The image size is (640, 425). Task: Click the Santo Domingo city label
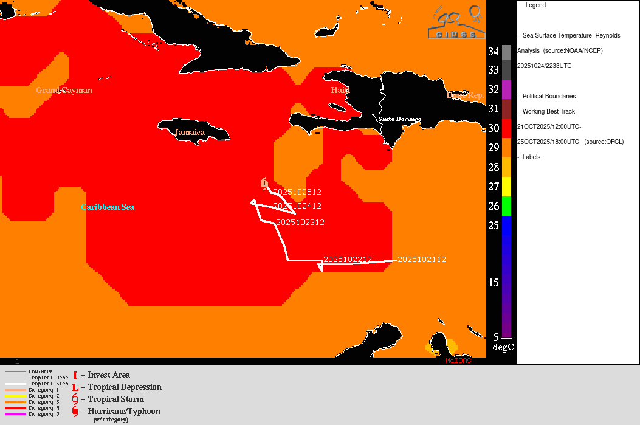pyautogui.click(x=399, y=119)
